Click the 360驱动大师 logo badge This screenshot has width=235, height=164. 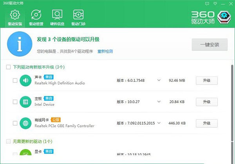coord(224,17)
